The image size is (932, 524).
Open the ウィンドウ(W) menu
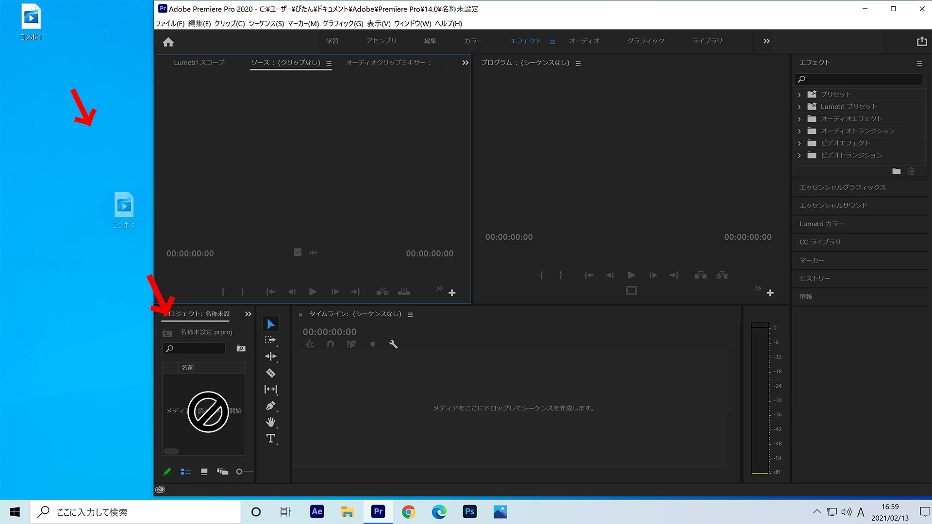(x=413, y=23)
